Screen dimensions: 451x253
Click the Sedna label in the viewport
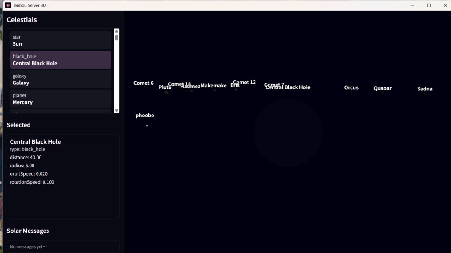[424, 89]
